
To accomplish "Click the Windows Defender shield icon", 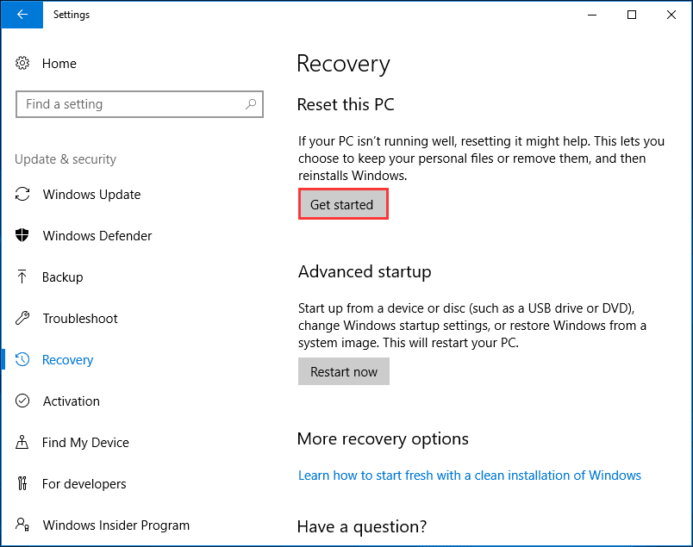I will pyautogui.click(x=23, y=236).
